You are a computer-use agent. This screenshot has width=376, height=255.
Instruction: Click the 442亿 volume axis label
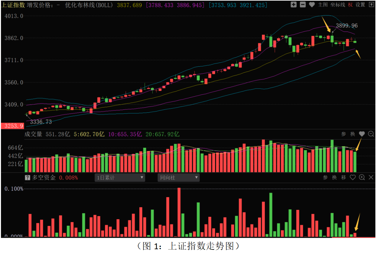click(15, 156)
